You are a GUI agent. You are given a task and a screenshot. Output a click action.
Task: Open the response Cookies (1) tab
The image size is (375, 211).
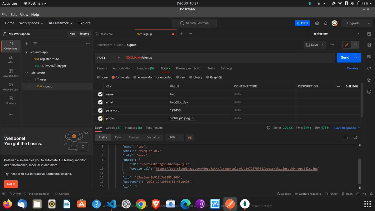coord(113,128)
